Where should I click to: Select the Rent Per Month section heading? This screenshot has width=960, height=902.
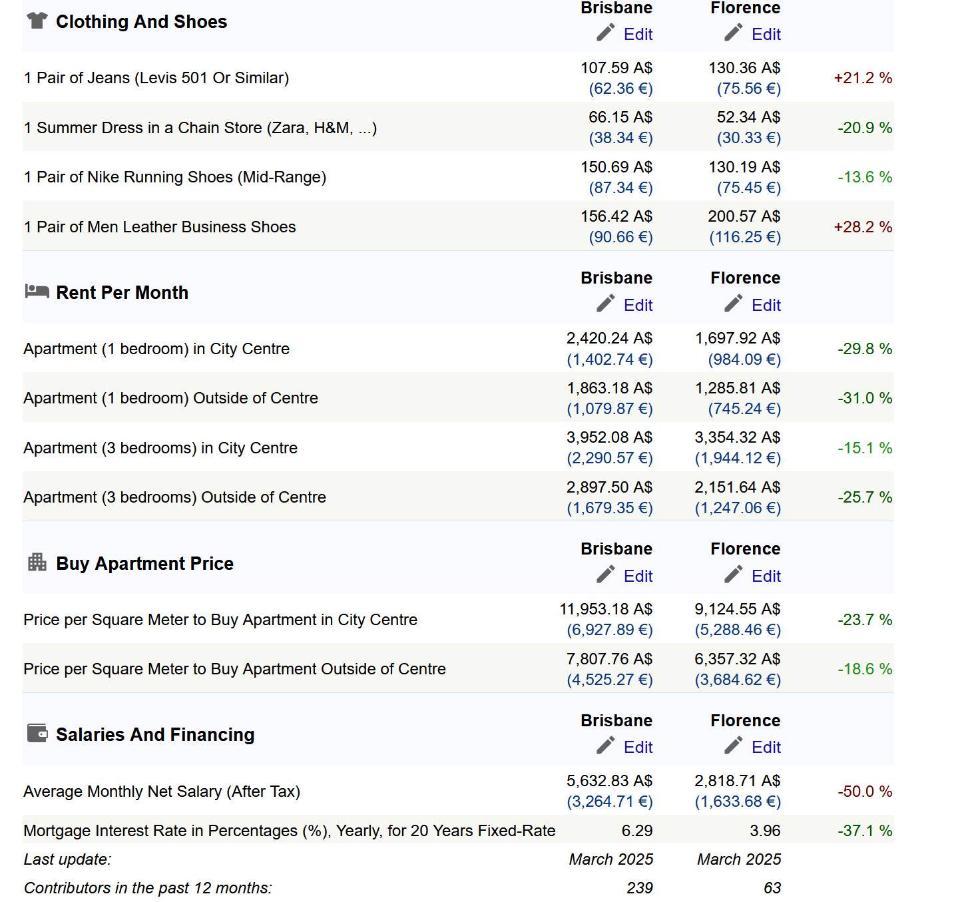122,293
